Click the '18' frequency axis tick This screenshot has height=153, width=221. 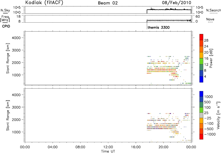point(19,17)
